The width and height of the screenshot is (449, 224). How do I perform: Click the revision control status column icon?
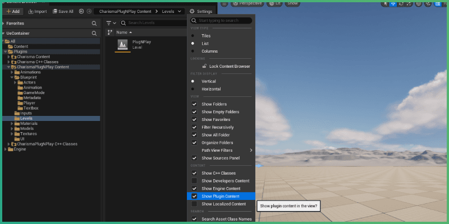point(109,32)
